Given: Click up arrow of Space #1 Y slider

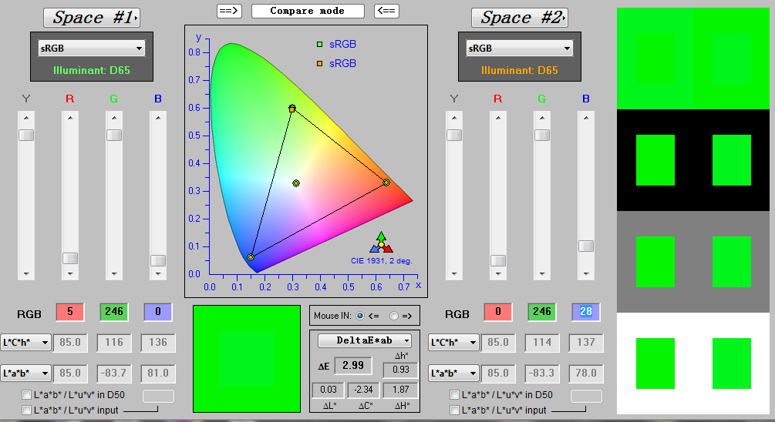Looking at the screenshot, I should pos(26,118).
